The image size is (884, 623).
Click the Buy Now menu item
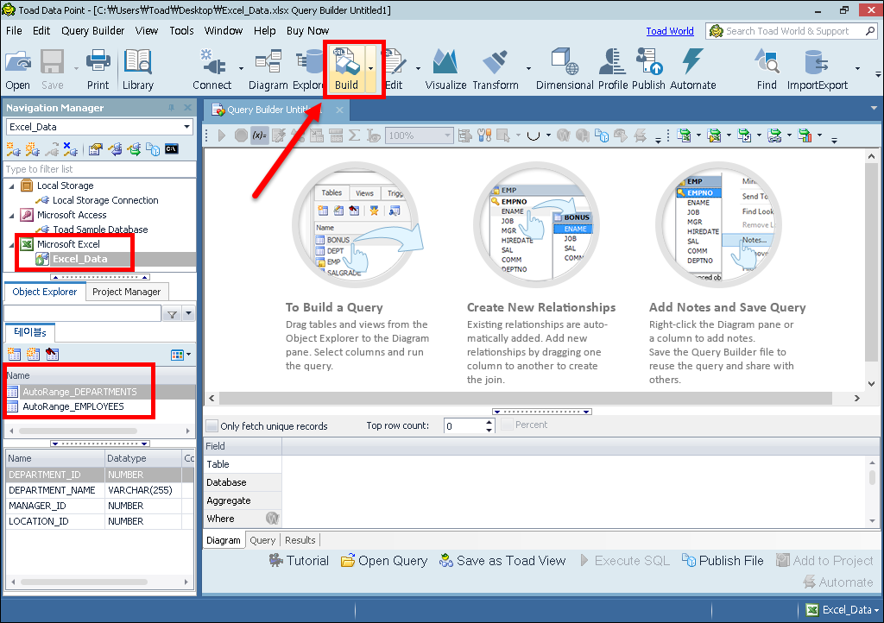click(308, 31)
